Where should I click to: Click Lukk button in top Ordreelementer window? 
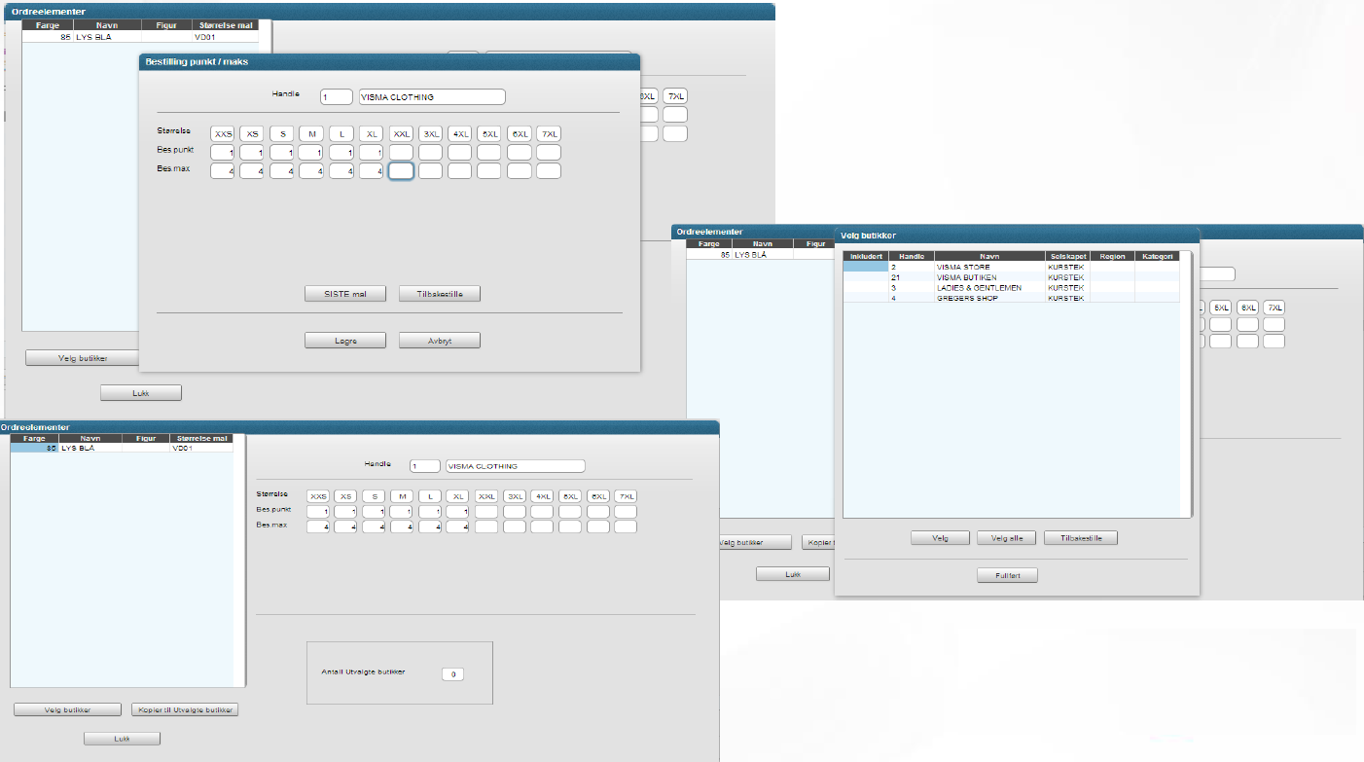click(x=141, y=393)
